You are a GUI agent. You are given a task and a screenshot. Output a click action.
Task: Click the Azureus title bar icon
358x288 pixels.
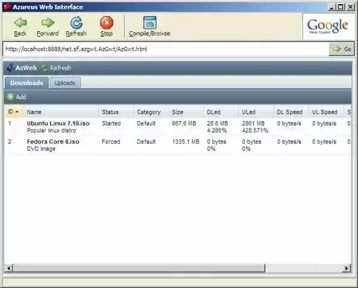coord(7,7)
